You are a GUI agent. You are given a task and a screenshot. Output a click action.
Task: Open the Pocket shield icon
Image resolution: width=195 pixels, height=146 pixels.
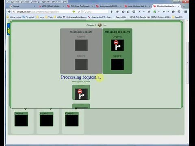134,12
